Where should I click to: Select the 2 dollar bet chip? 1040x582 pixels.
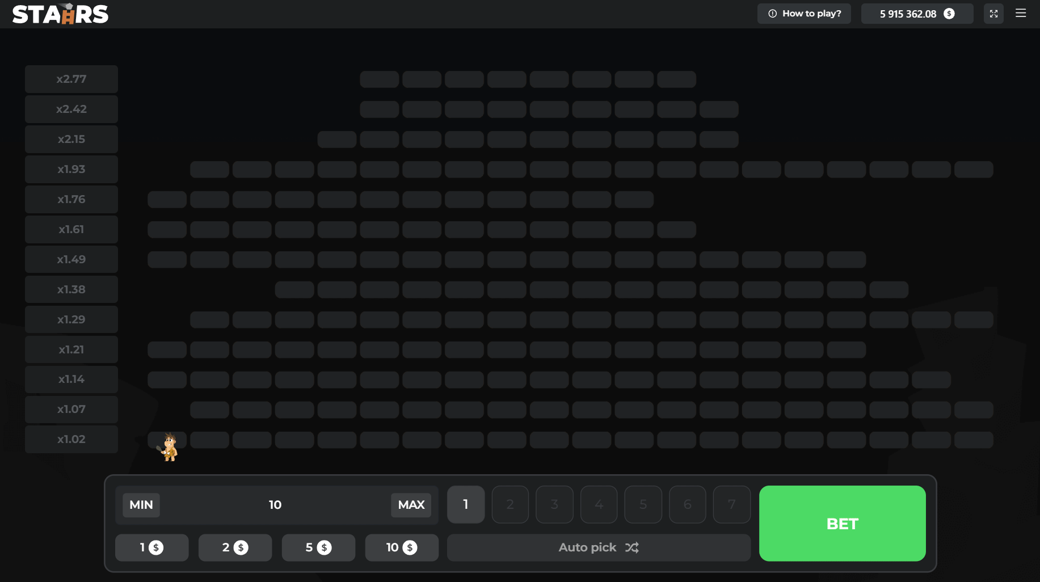tap(235, 547)
